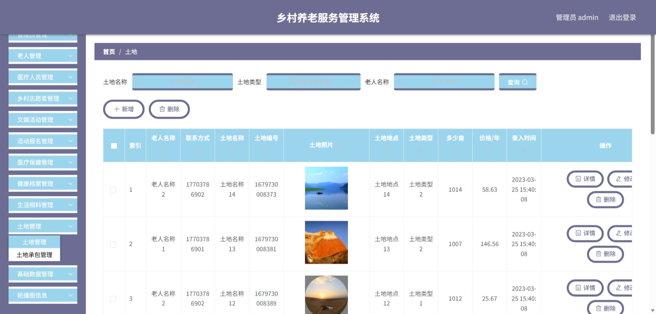Screen dimensions: 656x314
Task: Click the pencil edit icon in row 2
Action: point(618,233)
